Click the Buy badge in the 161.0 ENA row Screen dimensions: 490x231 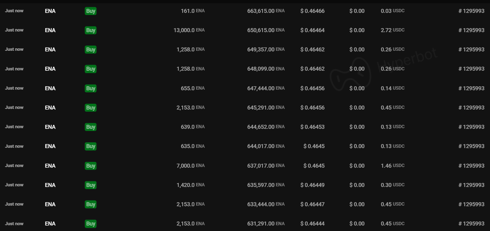(x=91, y=11)
